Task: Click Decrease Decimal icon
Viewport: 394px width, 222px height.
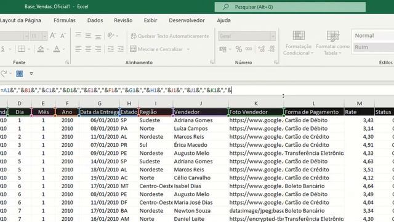Action: pyautogui.click(x=271, y=49)
